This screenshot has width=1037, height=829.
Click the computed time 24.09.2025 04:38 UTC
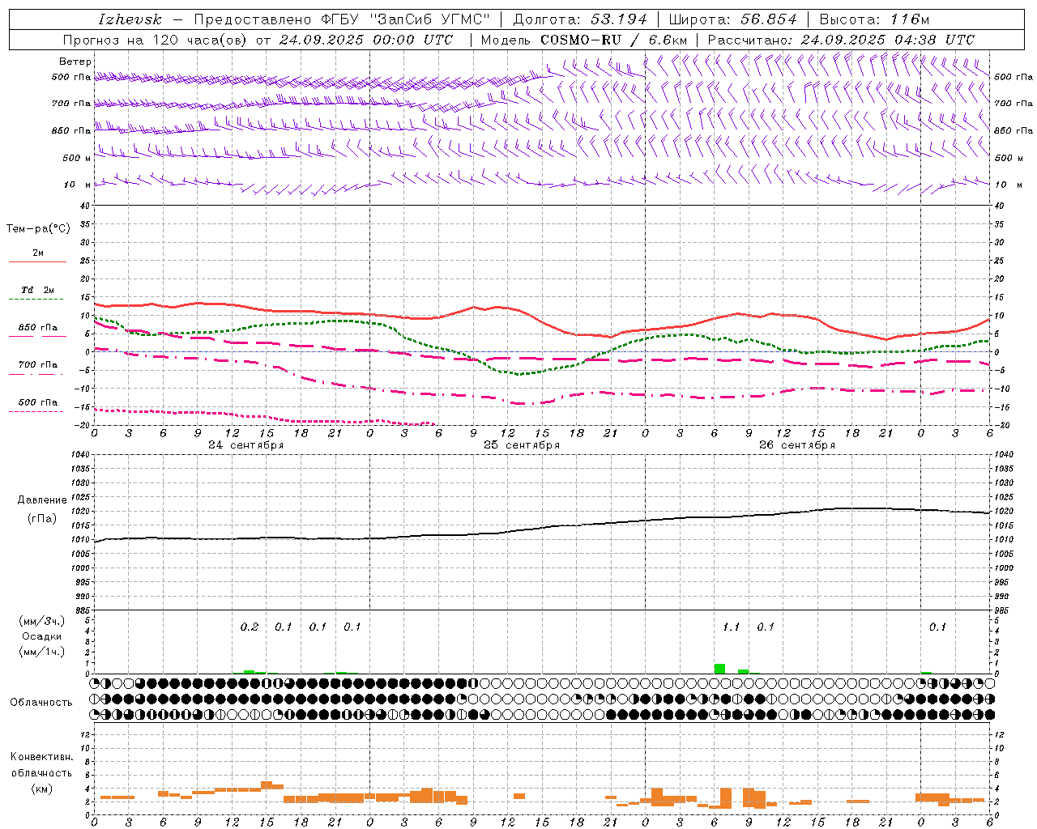click(x=888, y=40)
